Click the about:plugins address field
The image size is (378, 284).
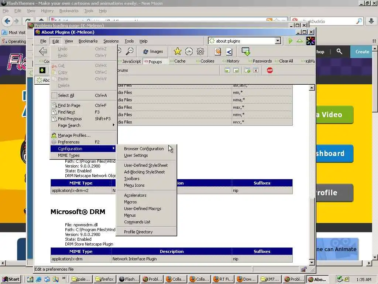click(242, 41)
